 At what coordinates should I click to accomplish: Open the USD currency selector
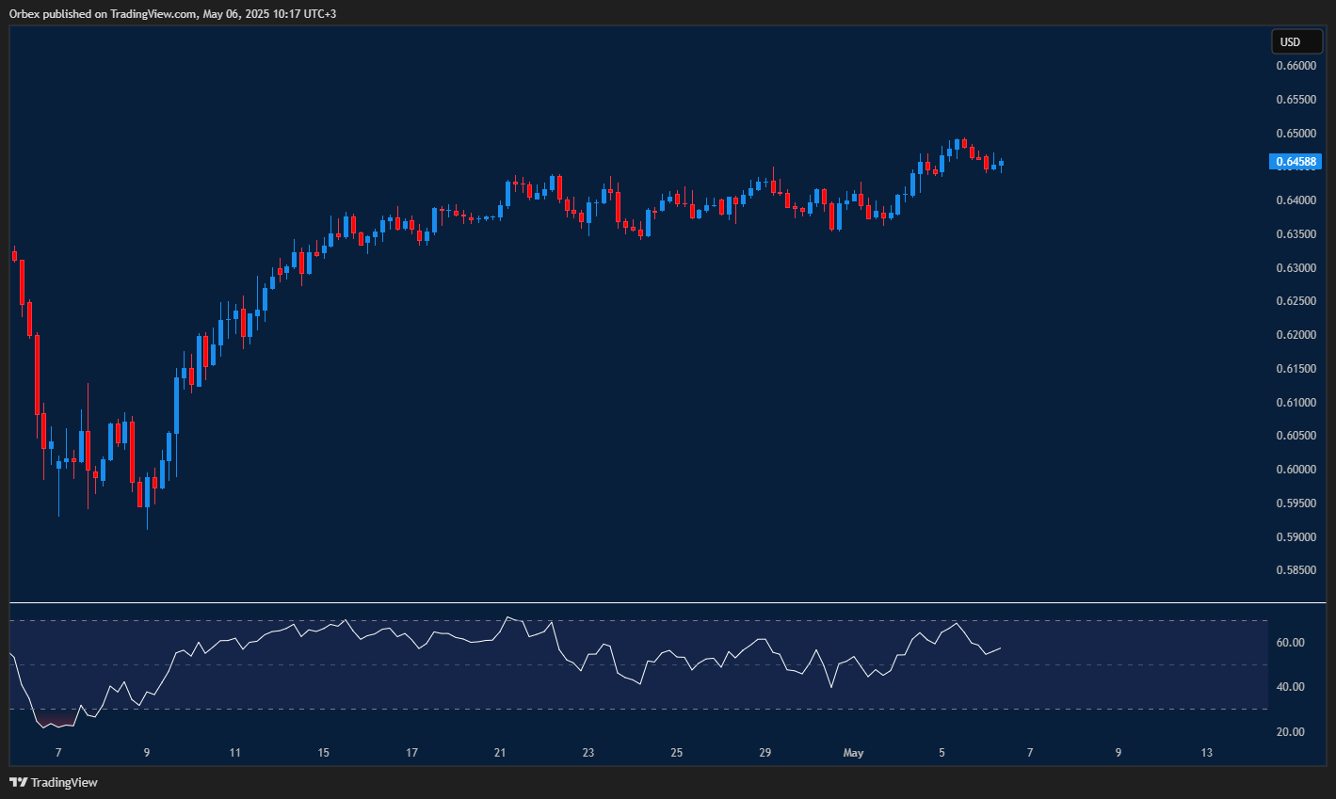click(1296, 41)
